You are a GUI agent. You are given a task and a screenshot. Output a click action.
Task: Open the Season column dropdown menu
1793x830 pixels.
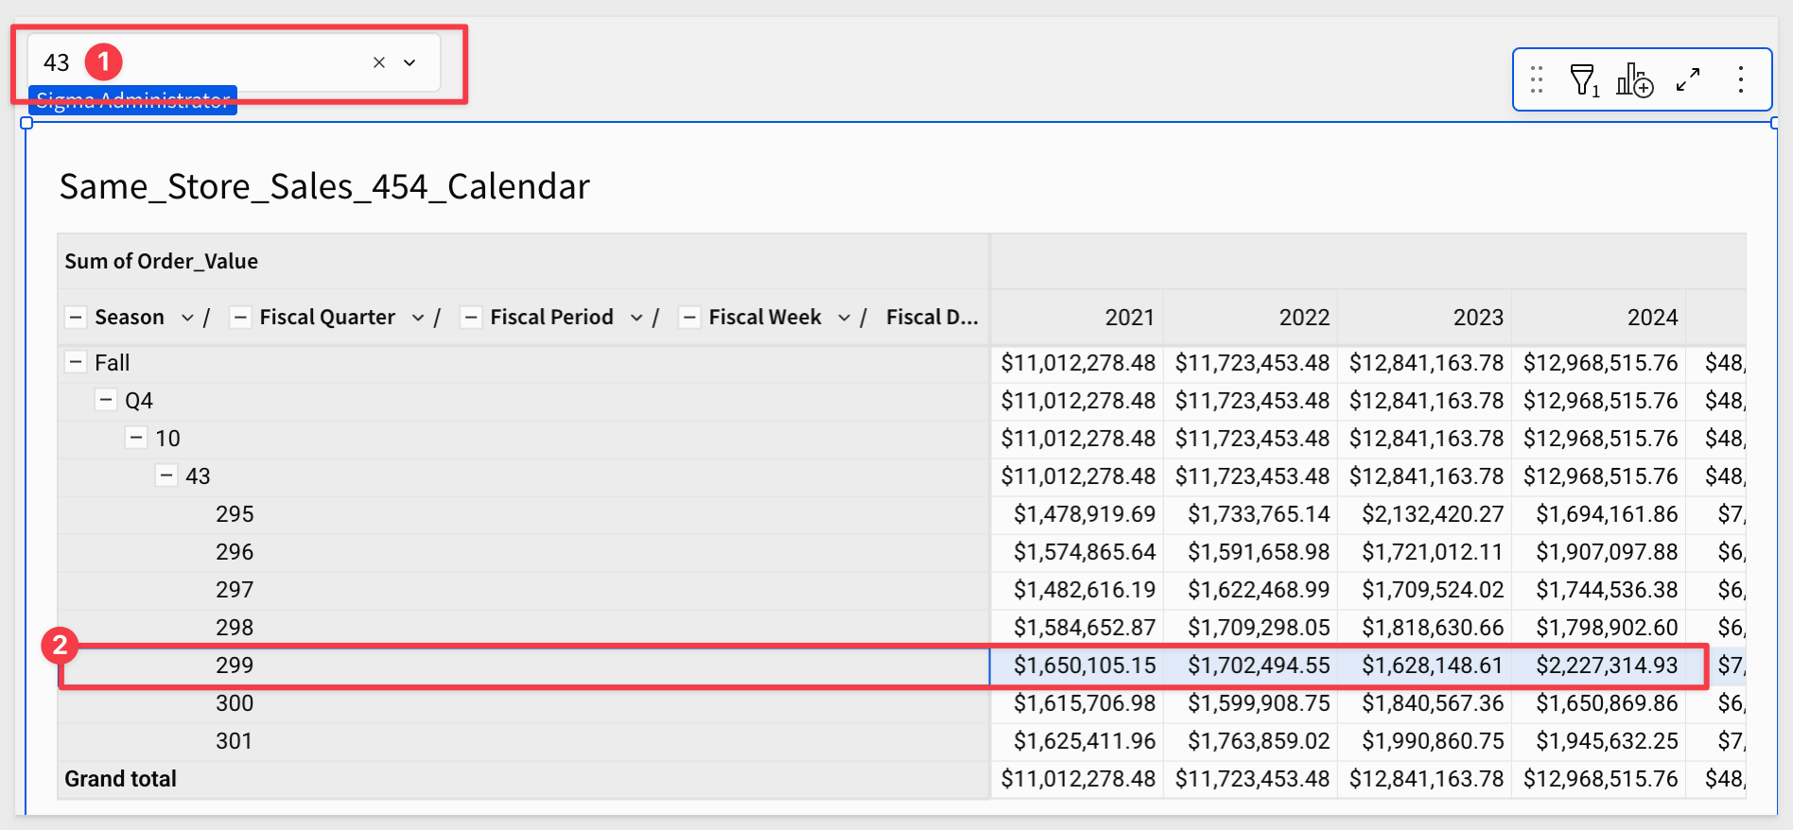187,318
